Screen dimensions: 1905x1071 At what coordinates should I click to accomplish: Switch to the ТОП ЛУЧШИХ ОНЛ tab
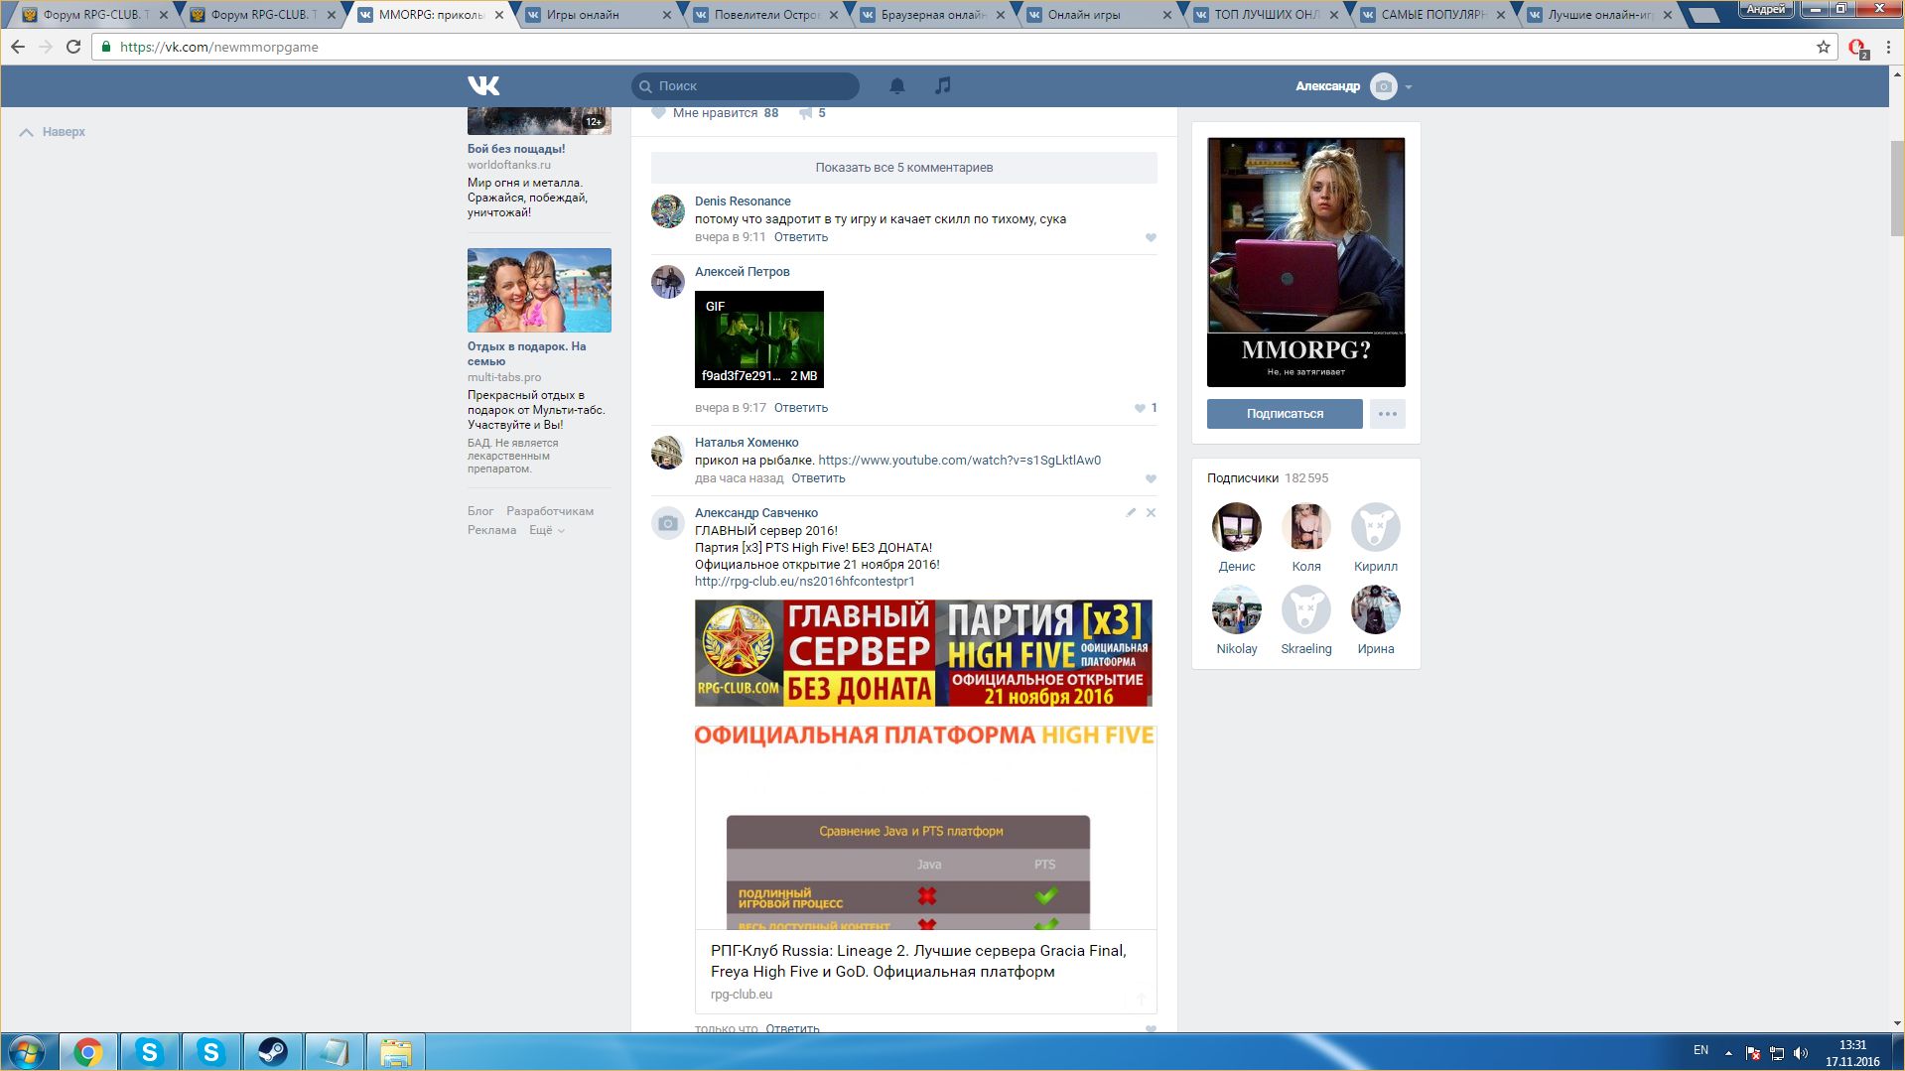tap(1266, 15)
